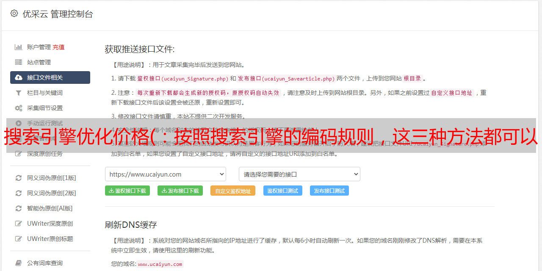Select the 接口文件相关 menu item
The image size is (542, 271).
tap(50, 77)
